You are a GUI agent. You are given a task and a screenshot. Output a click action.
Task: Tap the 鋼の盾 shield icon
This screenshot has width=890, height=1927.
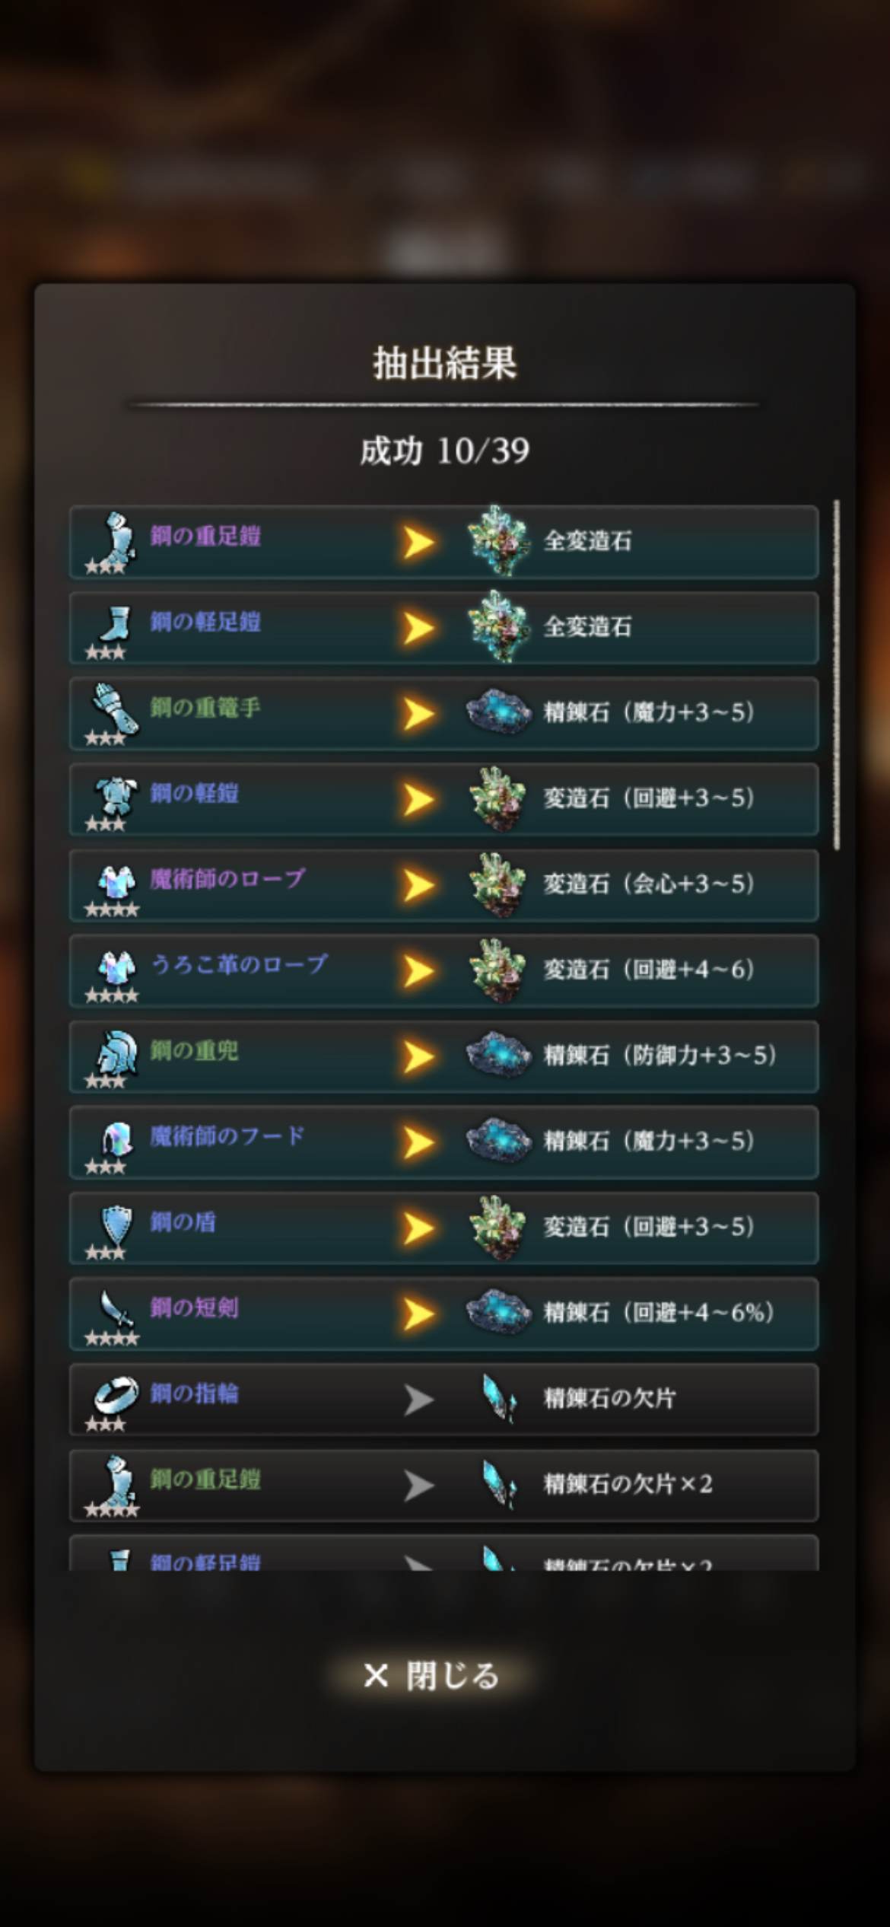tap(116, 1227)
